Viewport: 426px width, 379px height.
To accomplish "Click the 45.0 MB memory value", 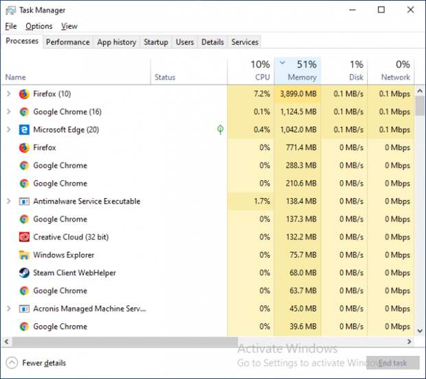I will pos(303,309).
